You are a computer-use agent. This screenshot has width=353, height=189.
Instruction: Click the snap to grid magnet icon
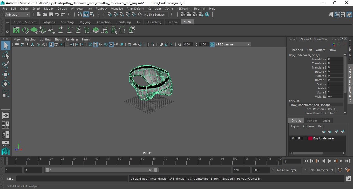click(x=110, y=14)
